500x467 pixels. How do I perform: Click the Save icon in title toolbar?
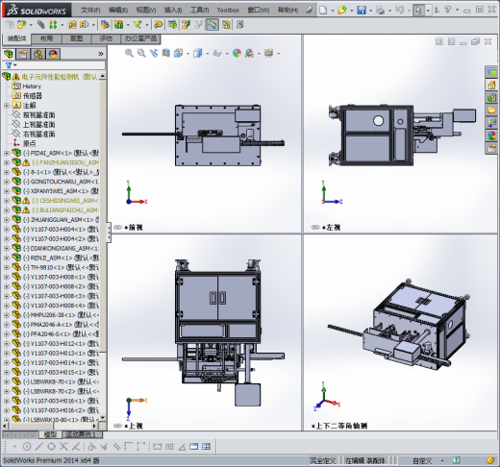(x=362, y=11)
